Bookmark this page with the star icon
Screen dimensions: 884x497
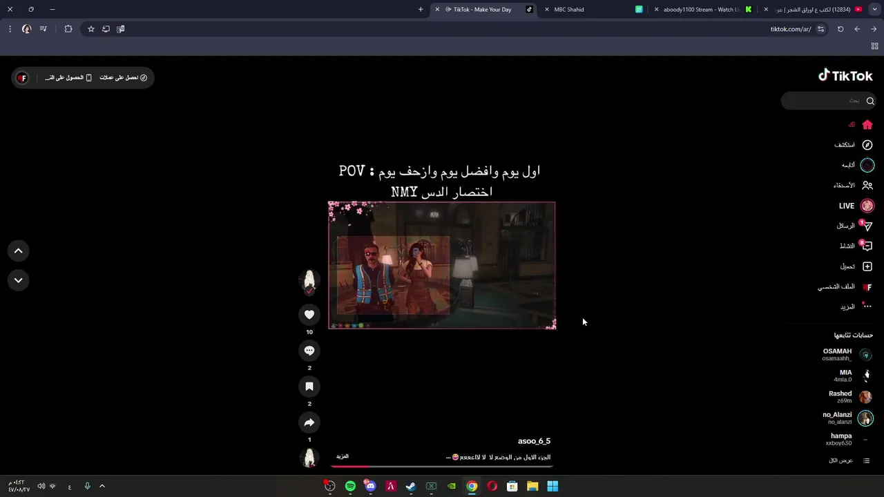point(90,29)
